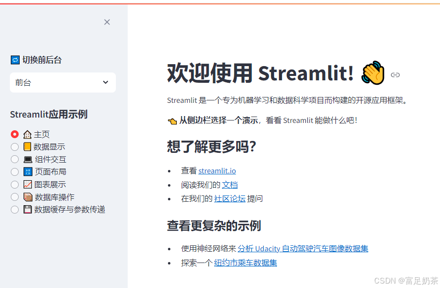The height and width of the screenshot is (288, 440).
Task: Click the laptop icon by 组件交互
Action: click(28, 160)
